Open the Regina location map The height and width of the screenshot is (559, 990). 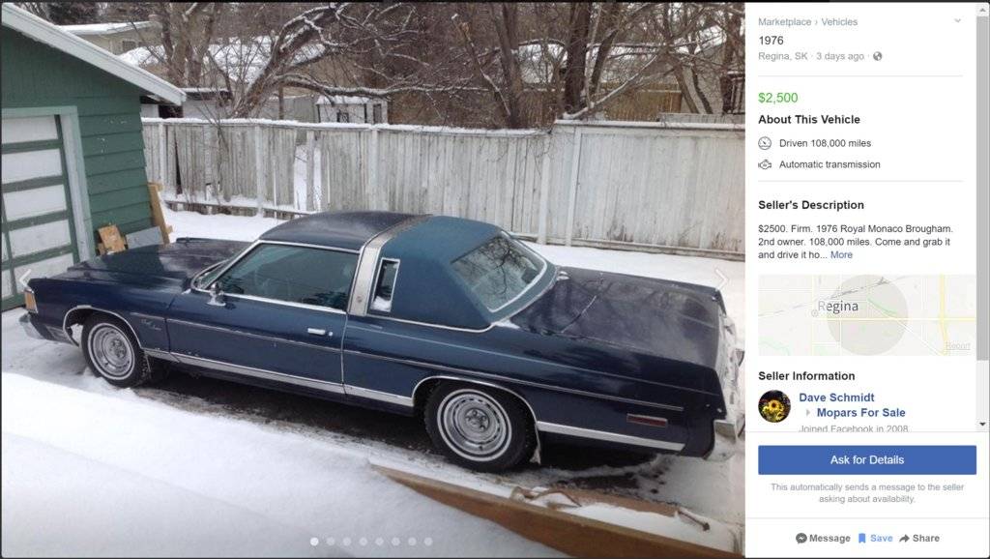(867, 314)
